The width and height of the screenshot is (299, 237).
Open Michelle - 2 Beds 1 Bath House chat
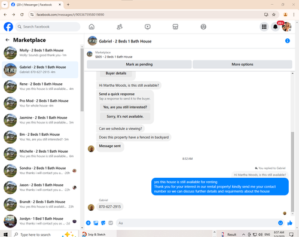pos(40,154)
